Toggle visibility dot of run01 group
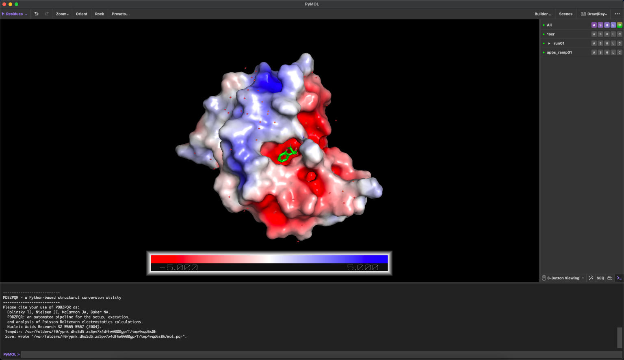 tap(544, 43)
